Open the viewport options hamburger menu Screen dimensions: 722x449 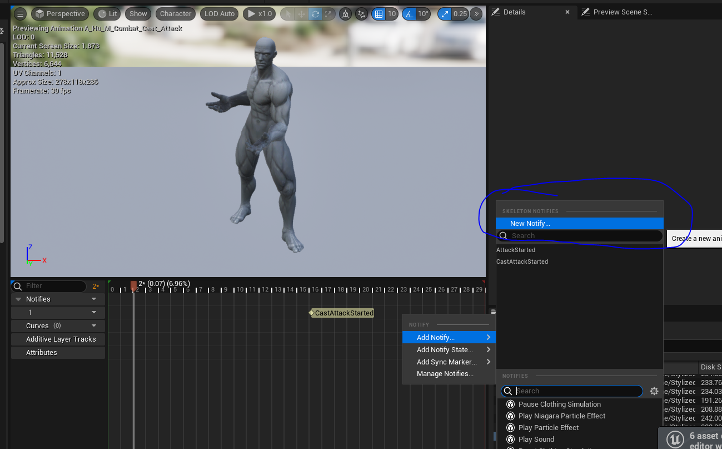(x=20, y=14)
